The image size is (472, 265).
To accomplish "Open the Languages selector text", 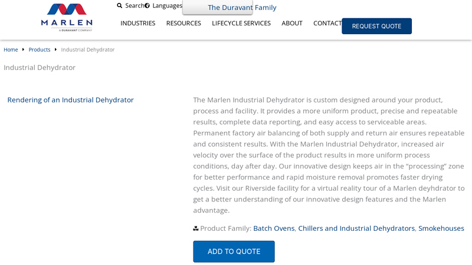I will click(x=168, y=6).
